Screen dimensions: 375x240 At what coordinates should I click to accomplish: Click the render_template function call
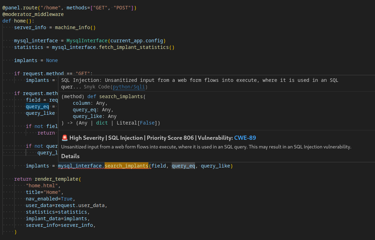pos(56,179)
